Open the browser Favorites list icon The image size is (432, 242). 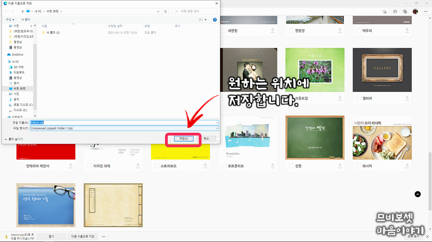pyautogui.click(x=395, y=12)
